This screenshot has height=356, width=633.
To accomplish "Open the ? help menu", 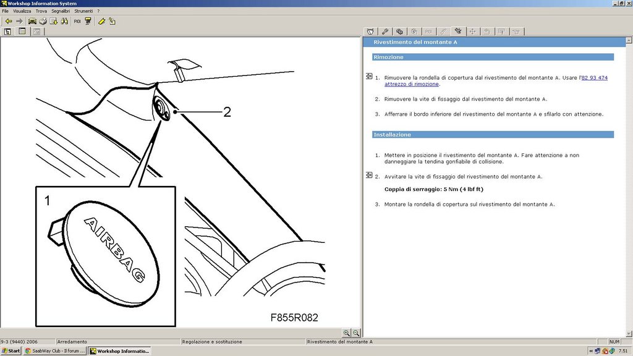I will (x=98, y=11).
